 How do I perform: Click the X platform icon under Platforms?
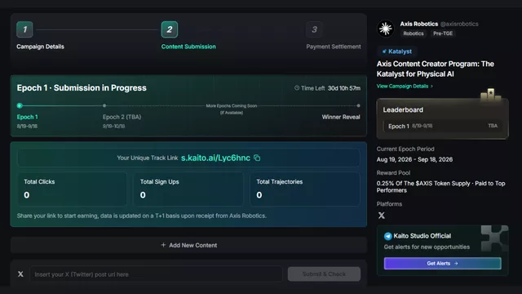(382, 216)
